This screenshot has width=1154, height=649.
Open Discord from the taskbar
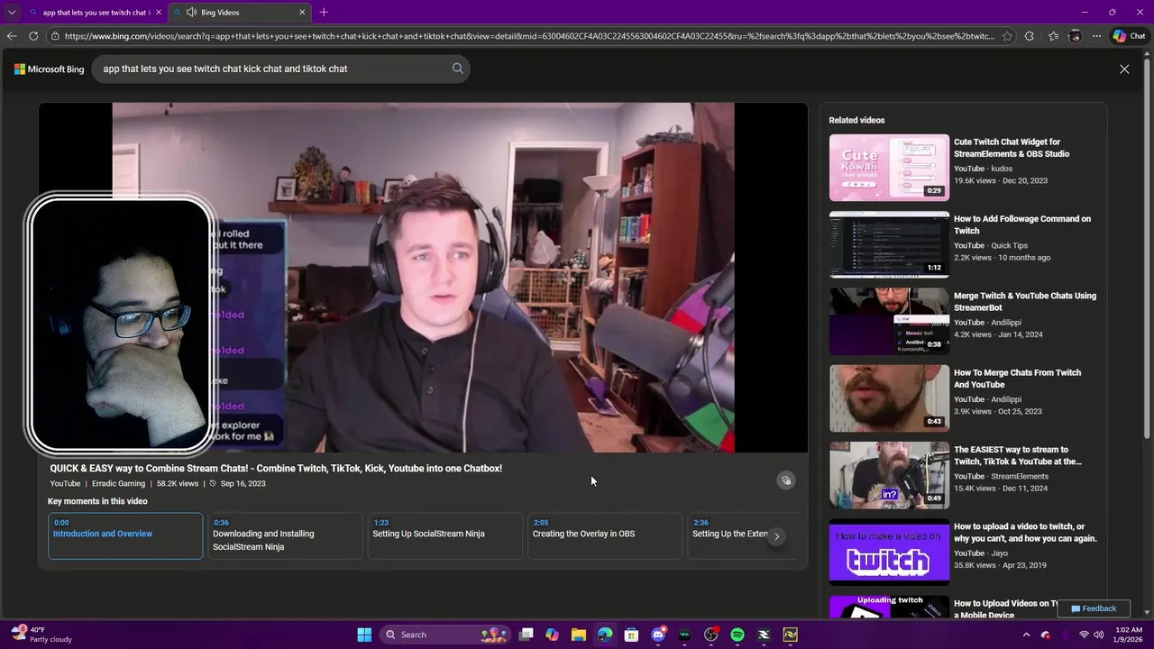tap(658, 635)
